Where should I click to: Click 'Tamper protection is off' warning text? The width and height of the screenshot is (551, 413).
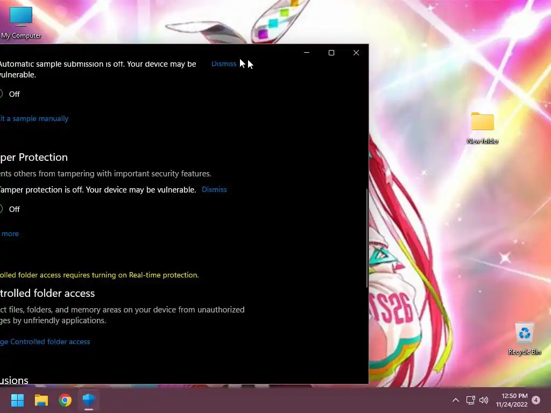coord(98,190)
